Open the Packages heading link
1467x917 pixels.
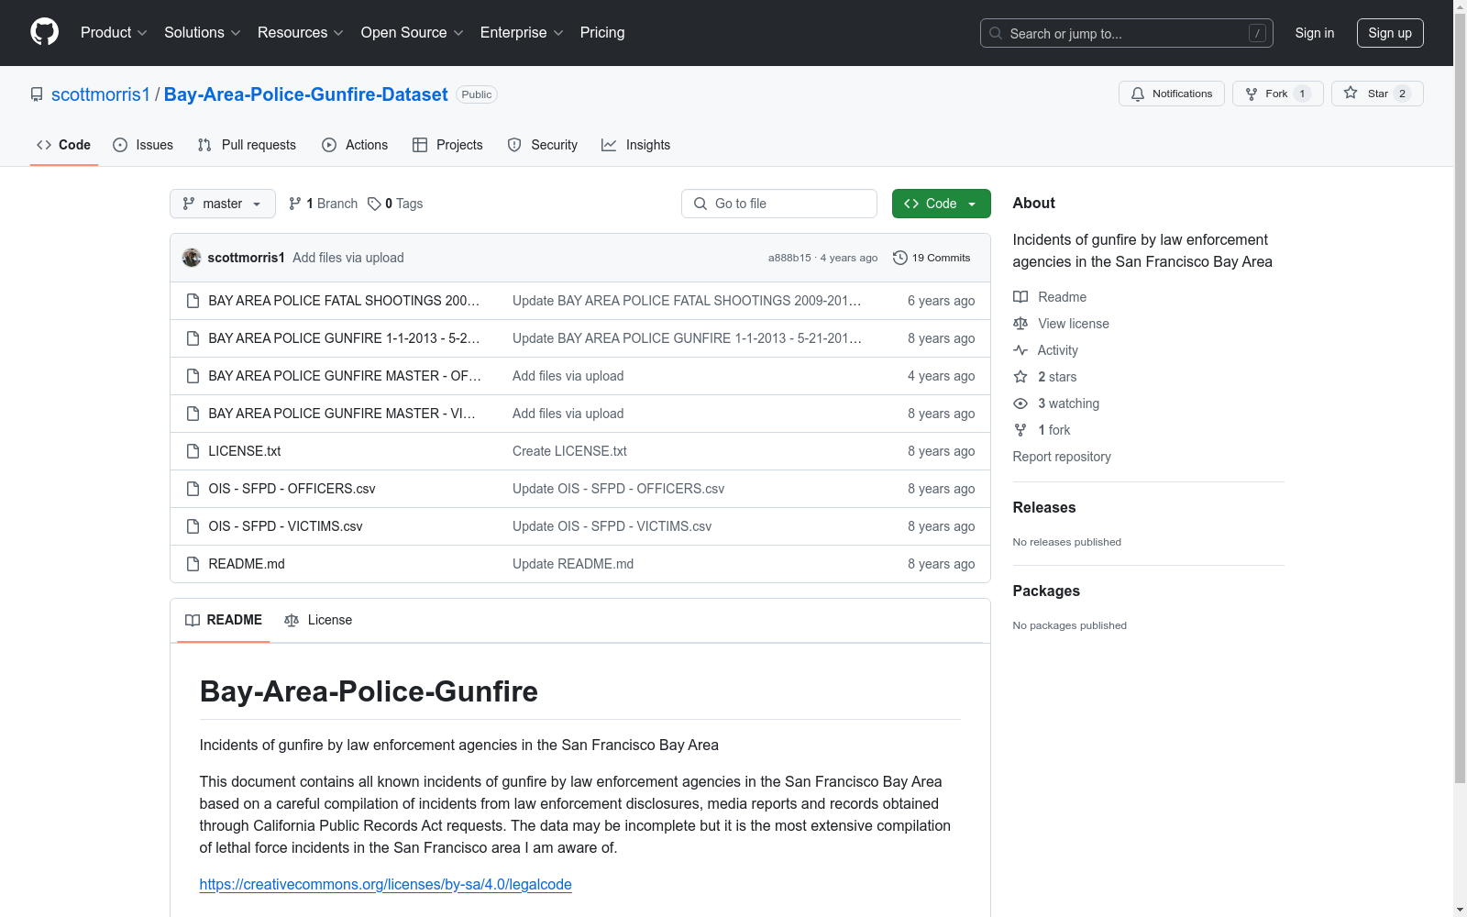1046,591
